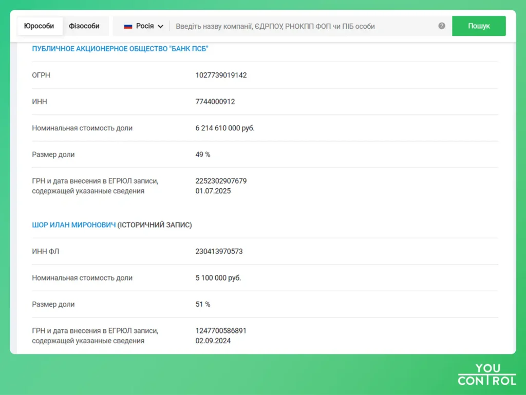Image resolution: width=526 pixels, height=395 pixels.
Task: Select the amount 6 214 610 000 руб.
Action: pyautogui.click(x=225, y=128)
